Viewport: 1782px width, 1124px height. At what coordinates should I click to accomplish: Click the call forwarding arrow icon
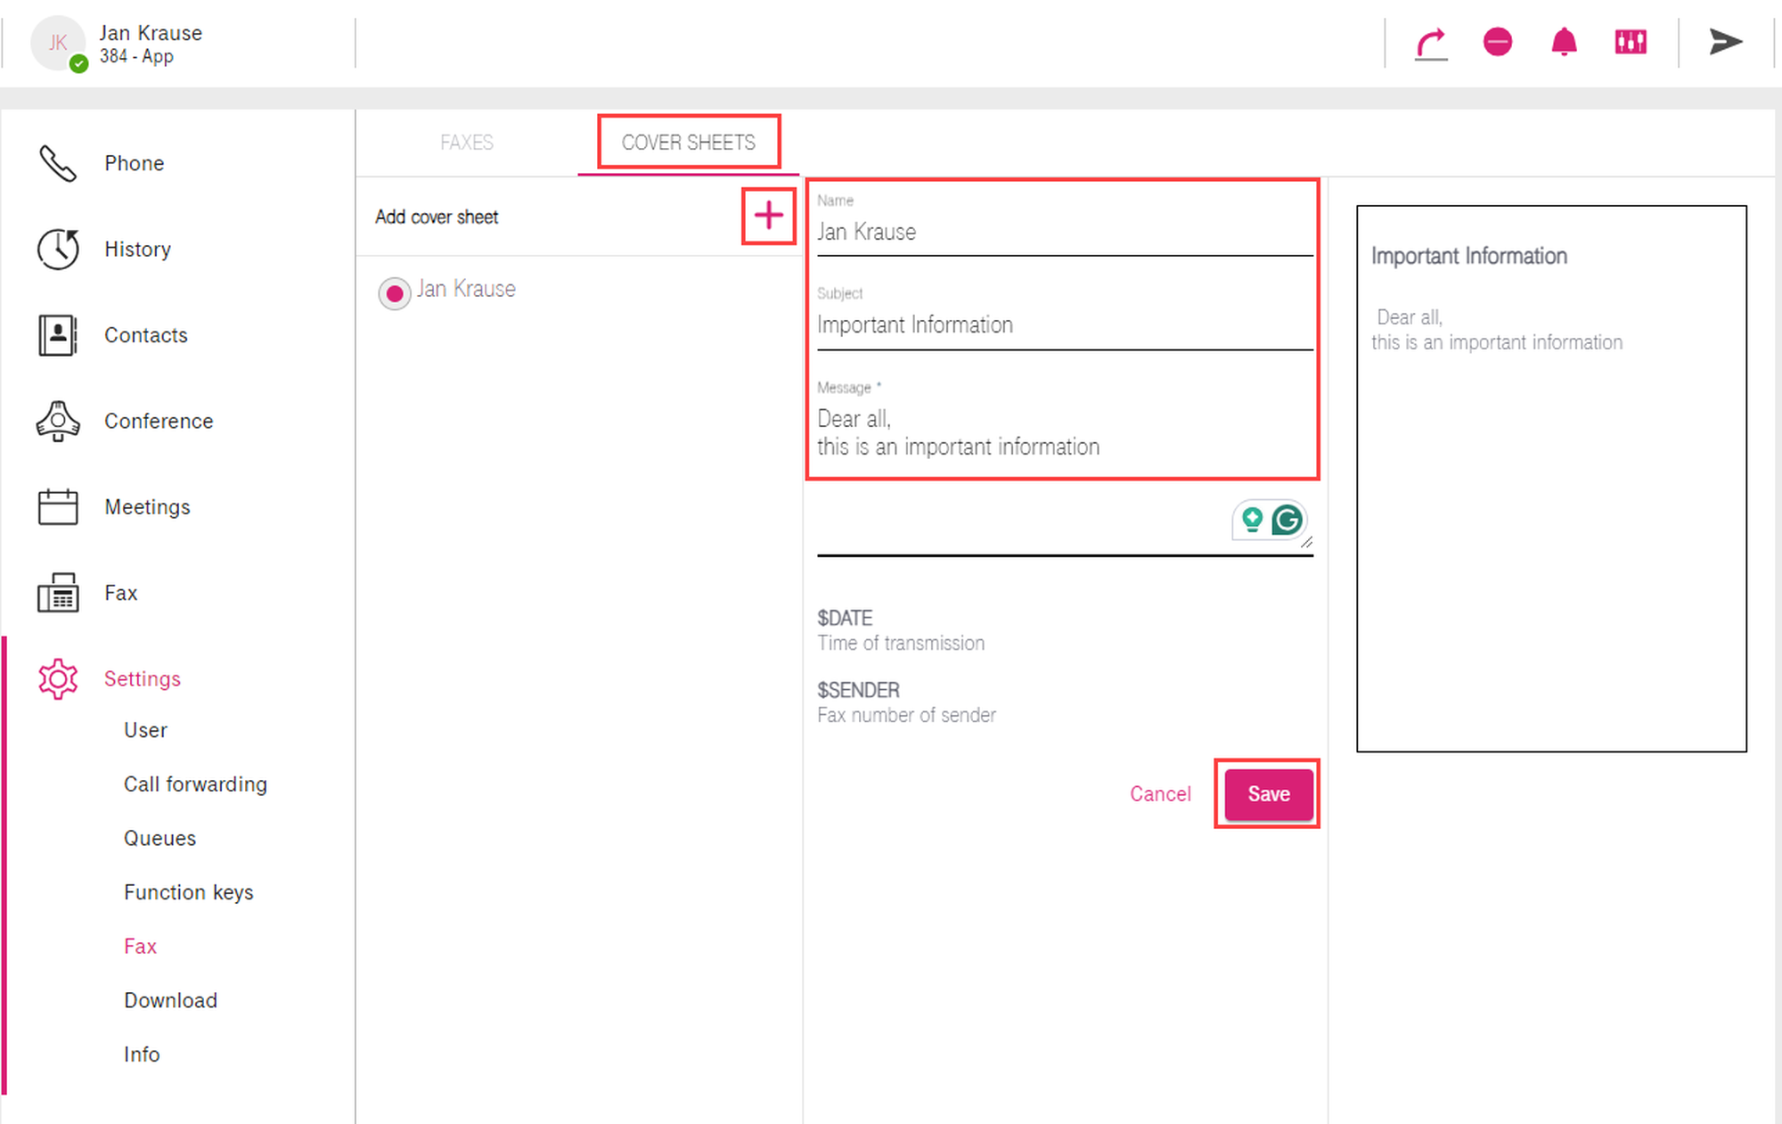point(1431,43)
